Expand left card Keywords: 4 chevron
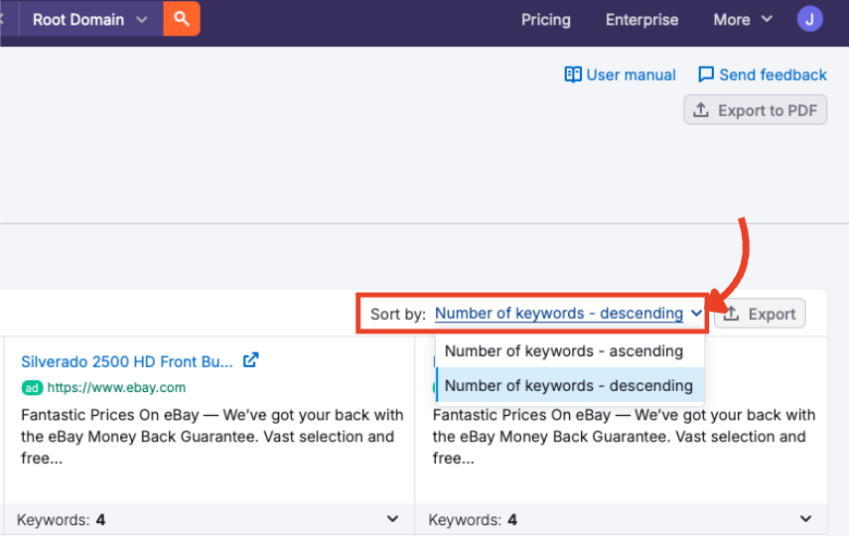Screen dimensions: 849x536 point(394,519)
